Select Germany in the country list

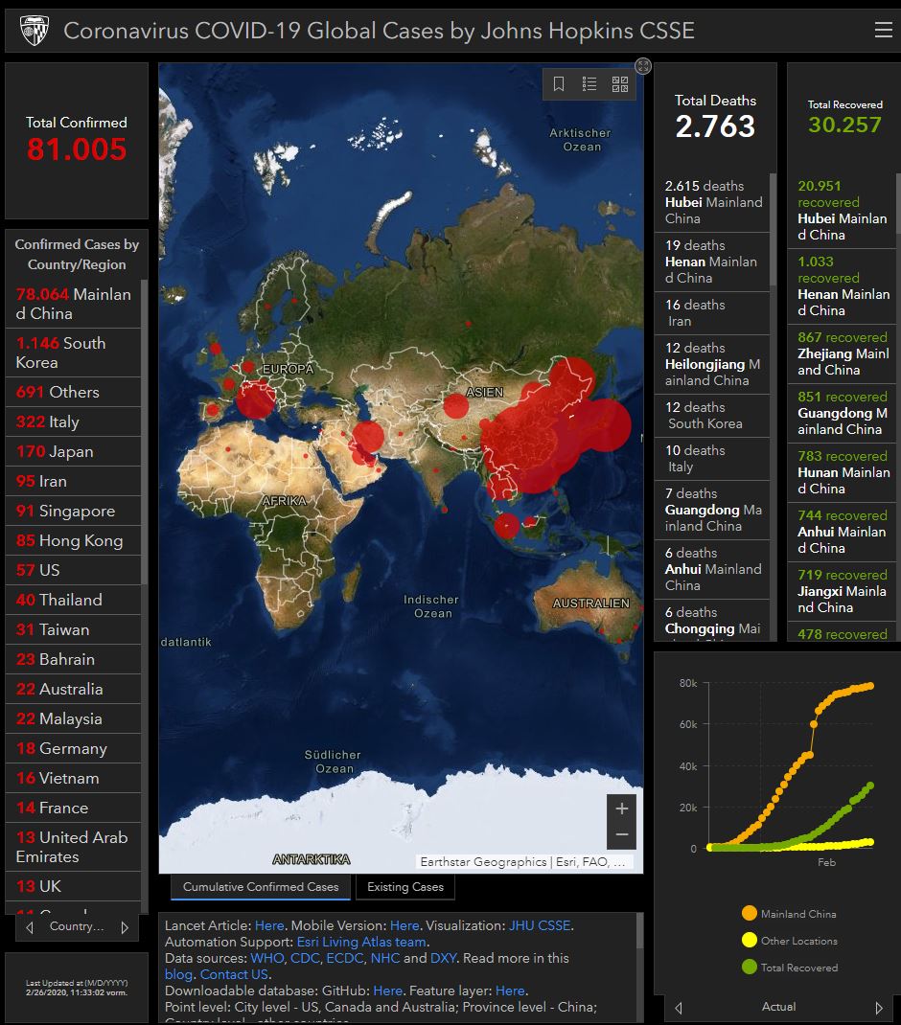click(x=73, y=748)
